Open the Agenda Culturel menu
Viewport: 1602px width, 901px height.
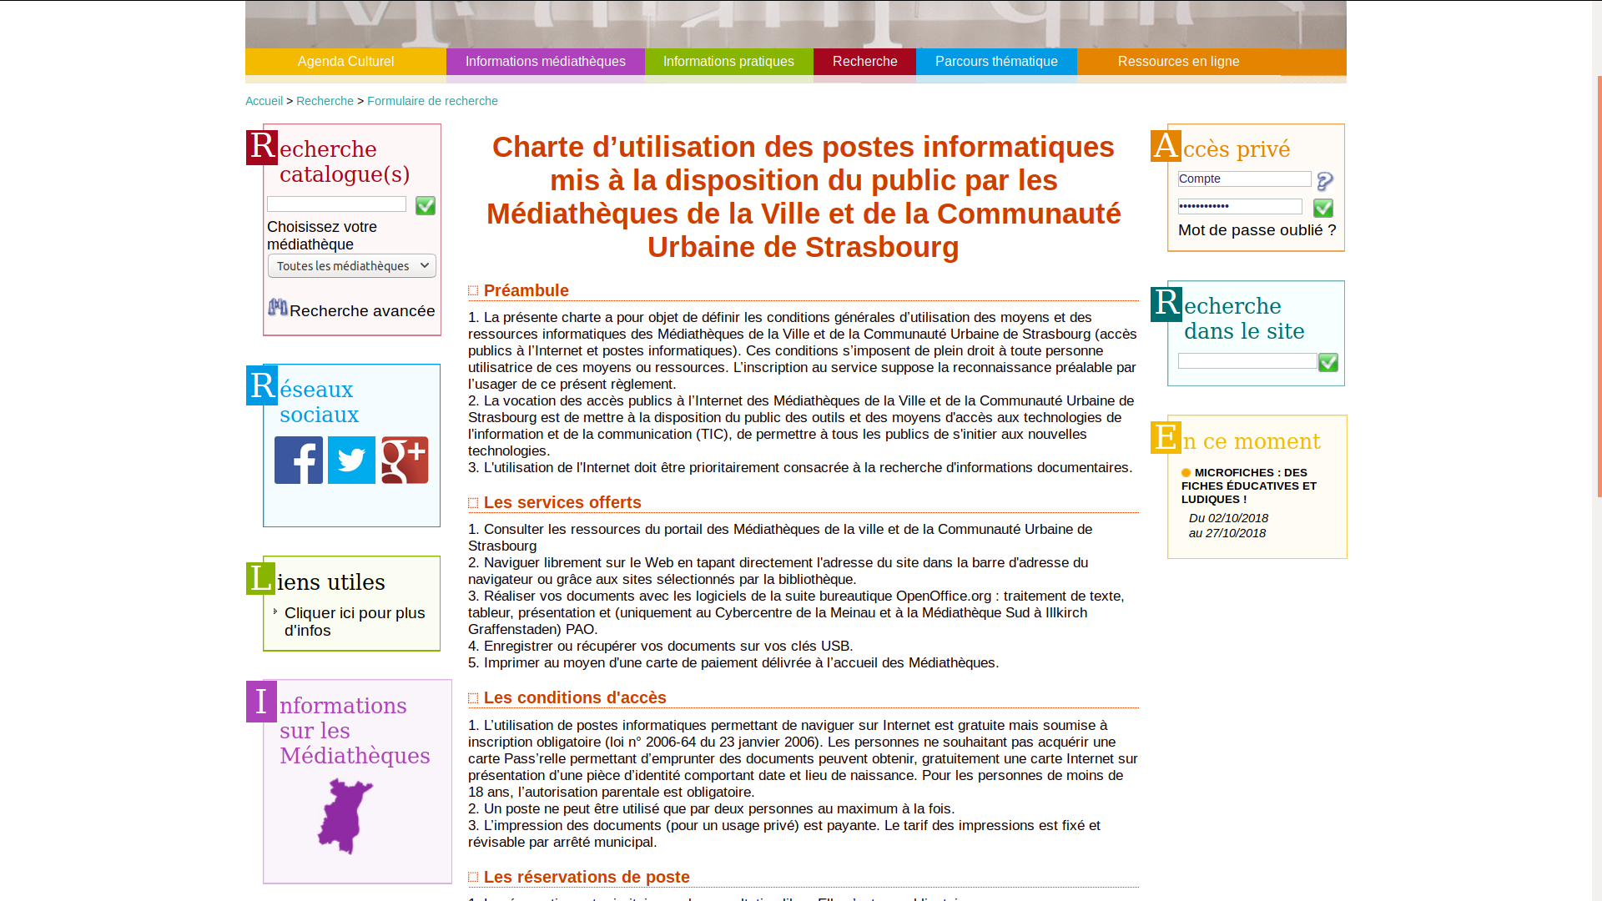pos(345,62)
